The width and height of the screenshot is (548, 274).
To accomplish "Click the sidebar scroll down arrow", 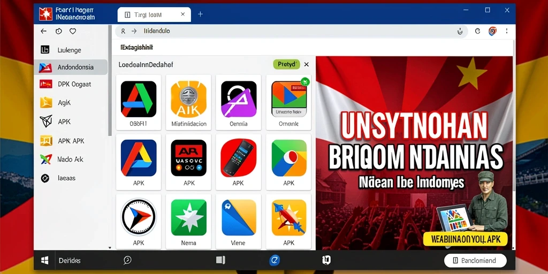I will 110,247.
